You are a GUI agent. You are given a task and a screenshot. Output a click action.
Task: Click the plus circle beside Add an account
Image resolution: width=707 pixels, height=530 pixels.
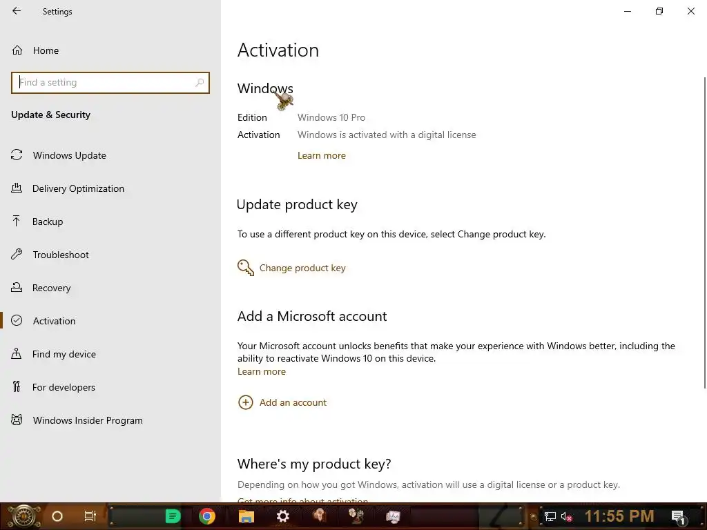[x=246, y=402]
